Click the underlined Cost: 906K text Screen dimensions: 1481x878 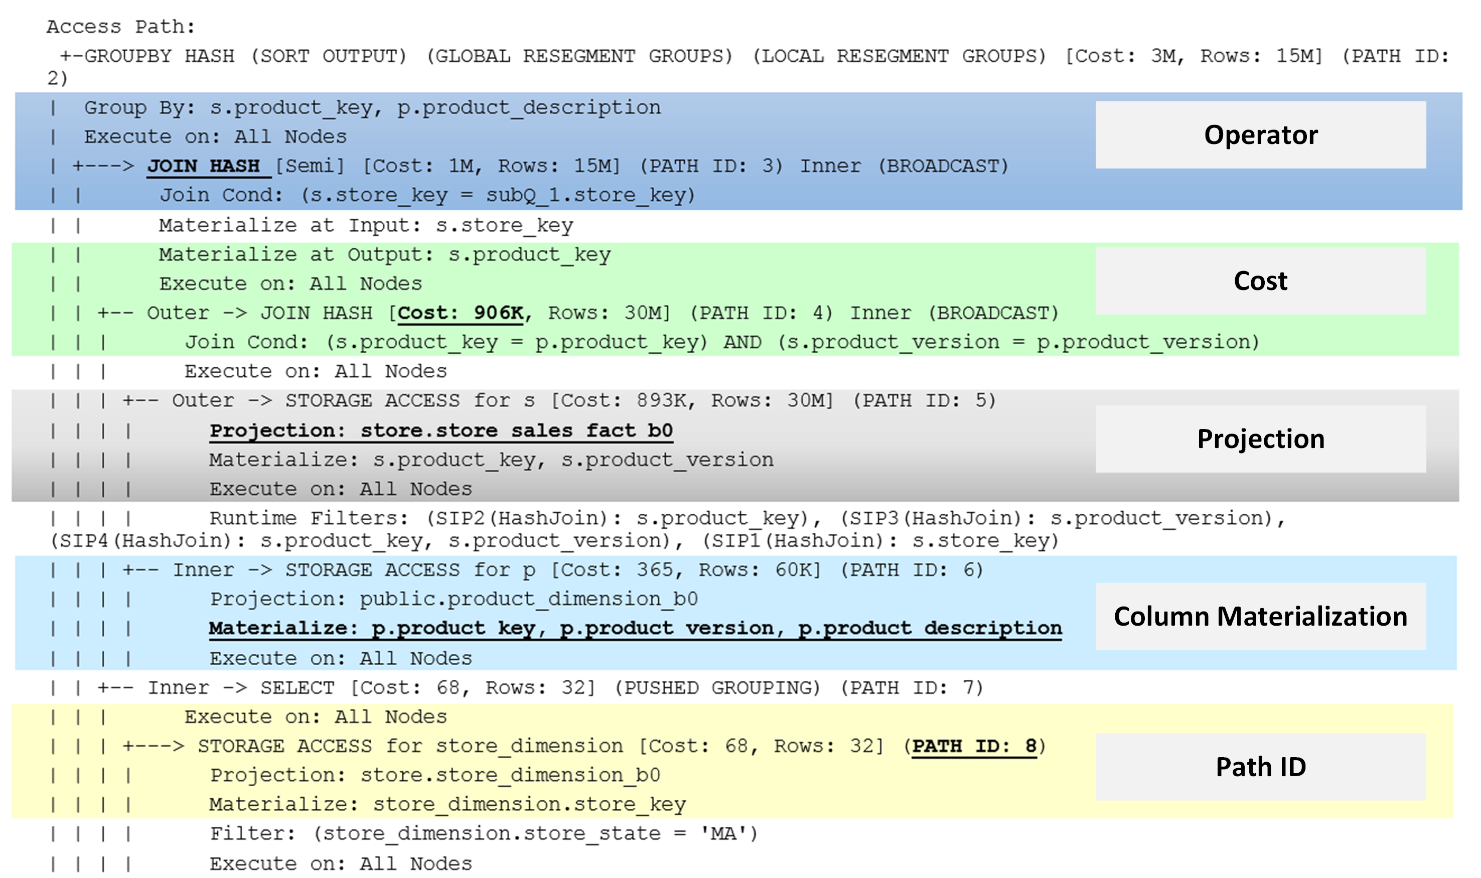coord(460,313)
